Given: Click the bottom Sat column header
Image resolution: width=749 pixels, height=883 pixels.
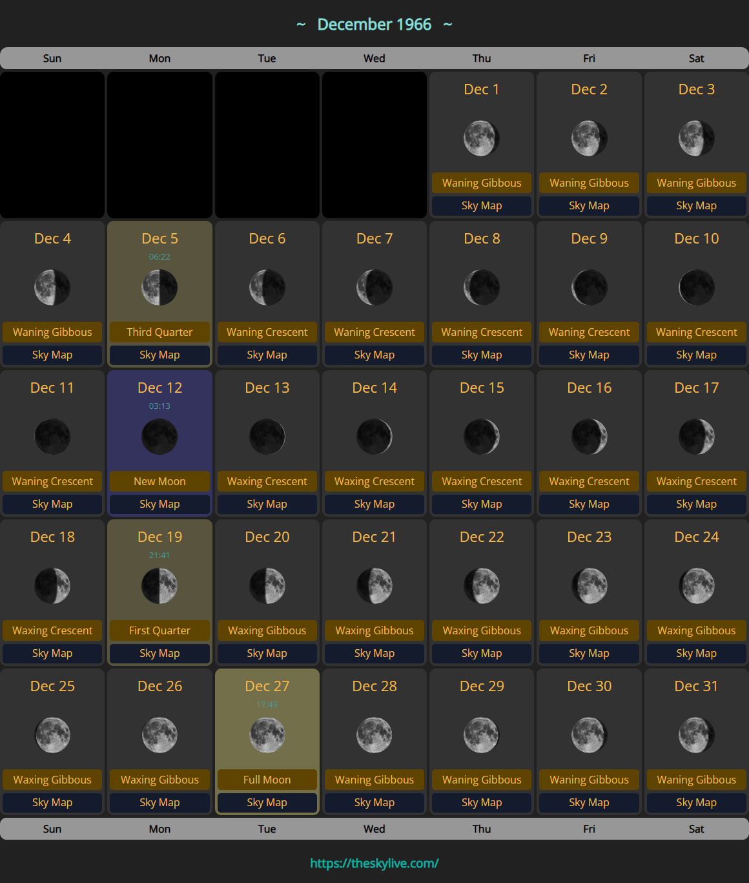Looking at the screenshot, I should coord(697,829).
